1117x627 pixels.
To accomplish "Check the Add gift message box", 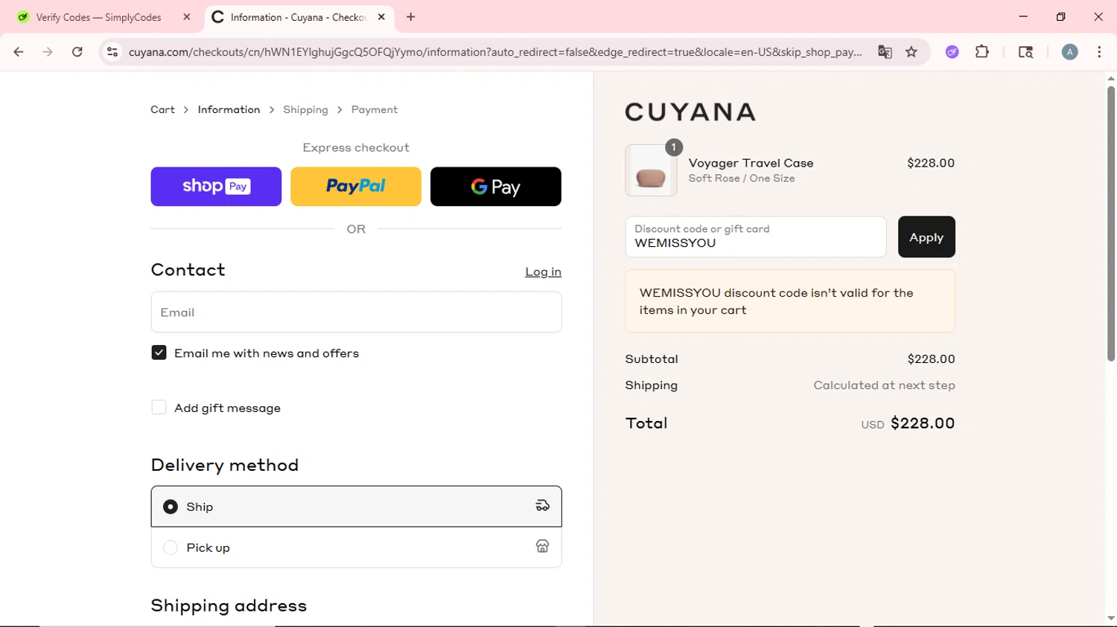I will (x=159, y=408).
